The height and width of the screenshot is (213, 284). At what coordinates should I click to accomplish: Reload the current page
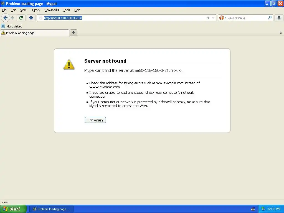(x=21, y=18)
